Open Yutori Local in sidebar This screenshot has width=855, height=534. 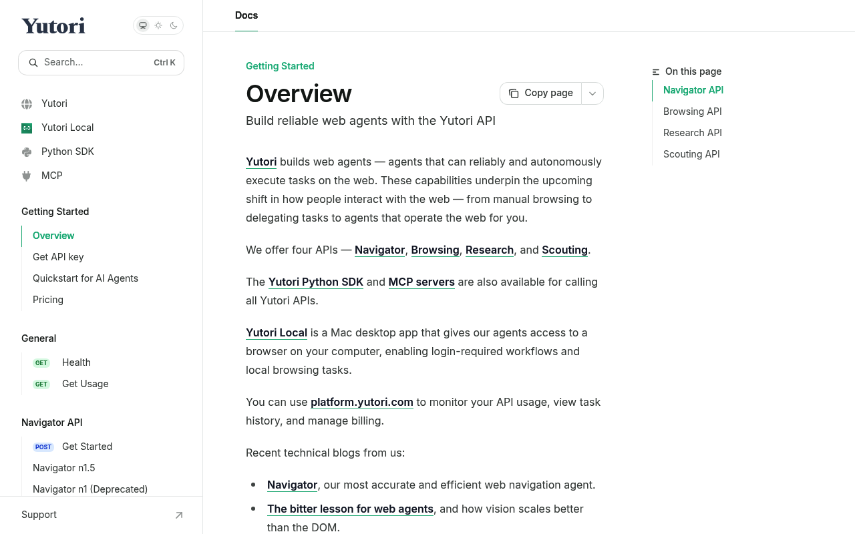pos(67,127)
